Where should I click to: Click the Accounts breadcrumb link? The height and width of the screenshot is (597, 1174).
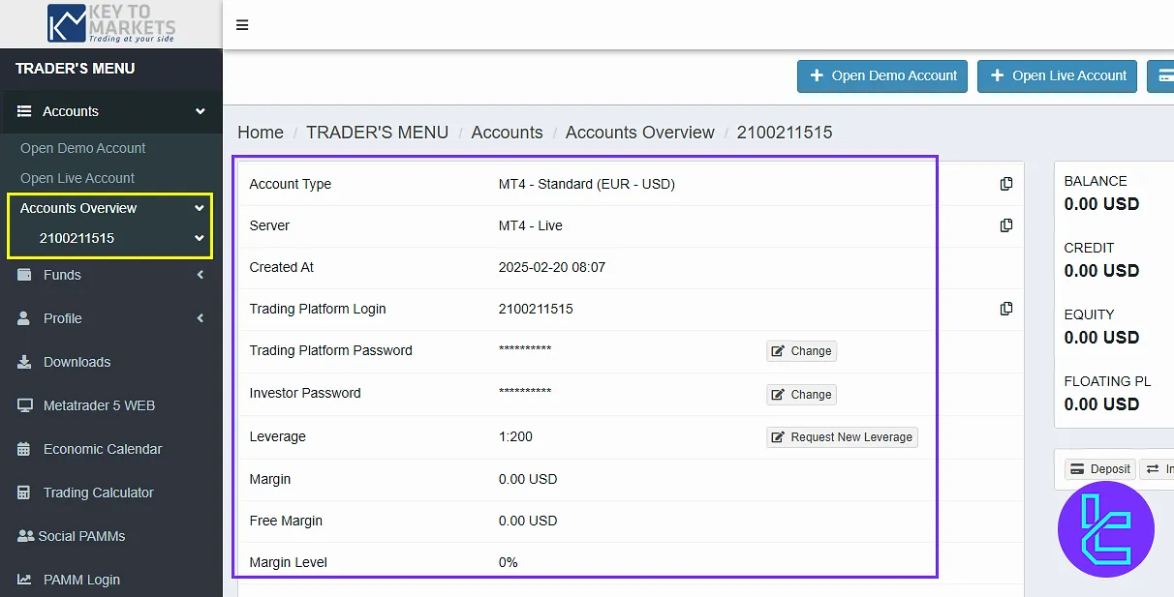click(508, 133)
